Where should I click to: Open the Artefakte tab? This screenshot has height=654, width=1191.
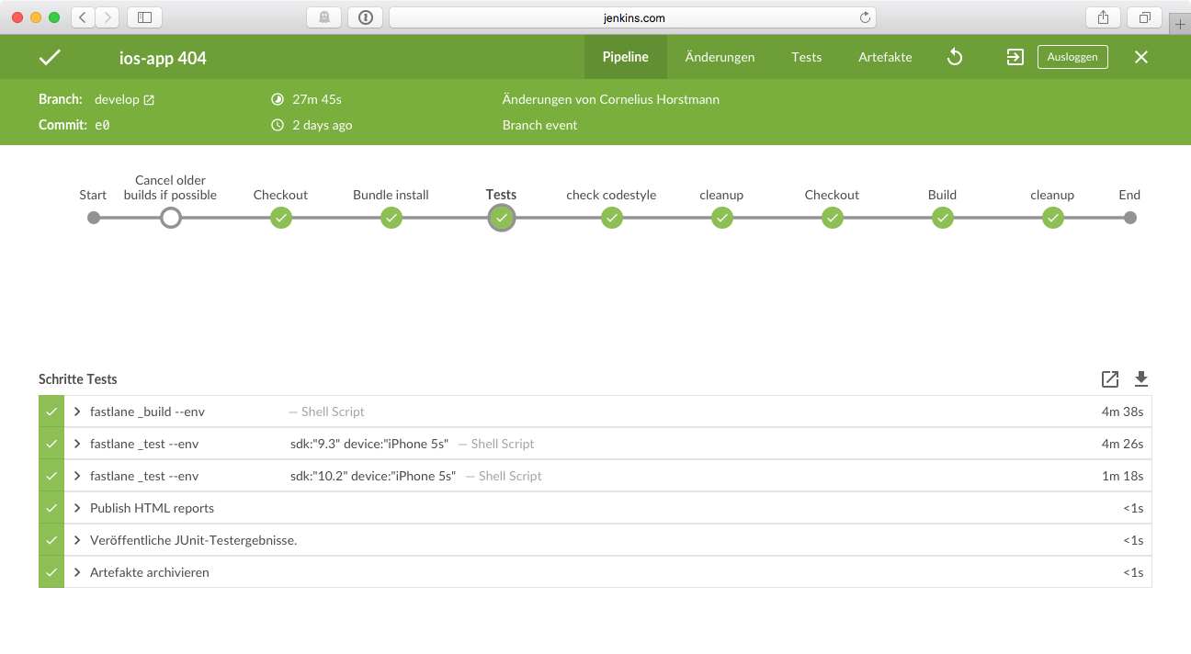(x=885, y=57)
